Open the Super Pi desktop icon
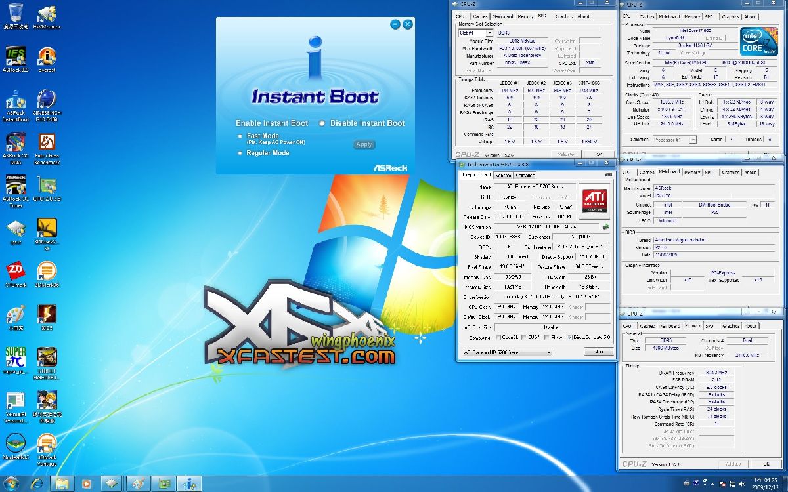Screen dimensions: 788x492 (15, 361)
